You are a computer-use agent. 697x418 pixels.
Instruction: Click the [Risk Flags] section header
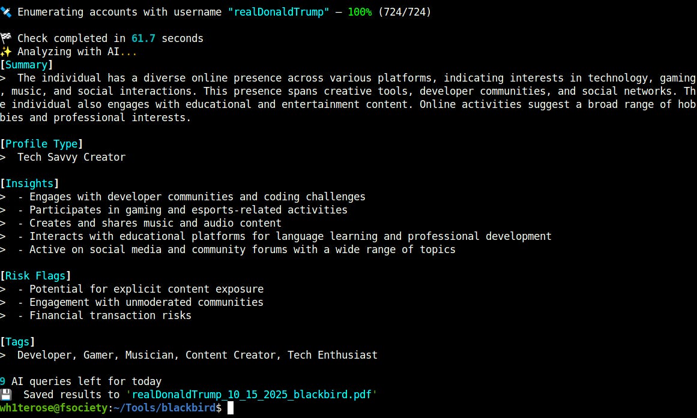coord(35,276)
